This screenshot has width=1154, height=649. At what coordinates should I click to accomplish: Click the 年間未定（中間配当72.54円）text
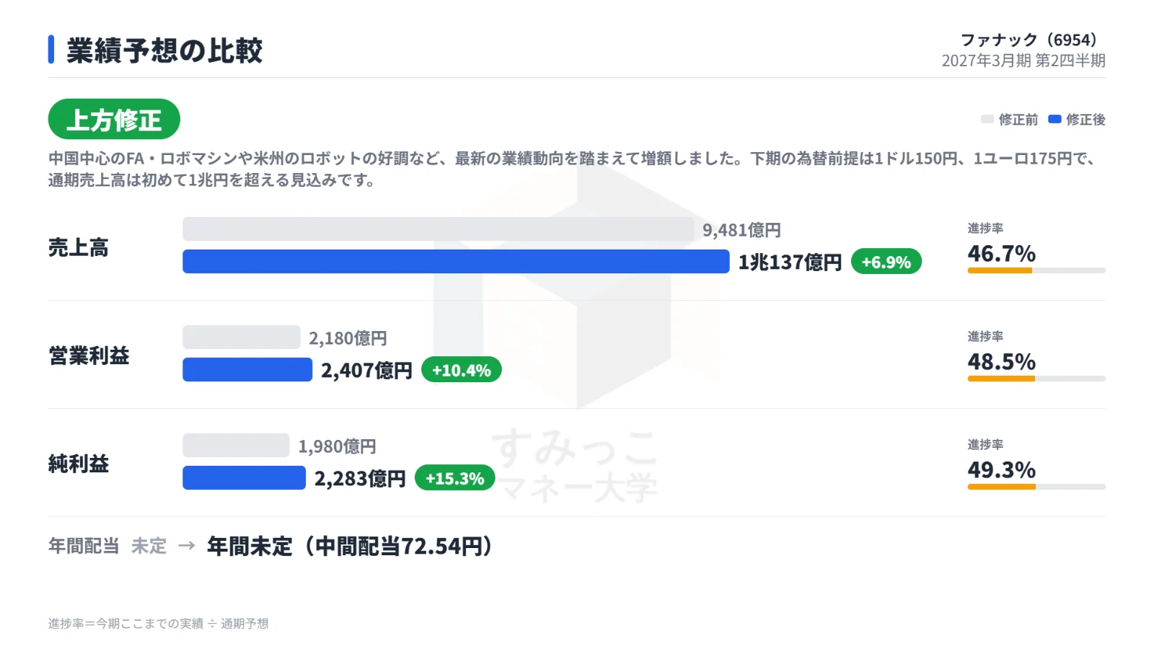tap(350, 546)
